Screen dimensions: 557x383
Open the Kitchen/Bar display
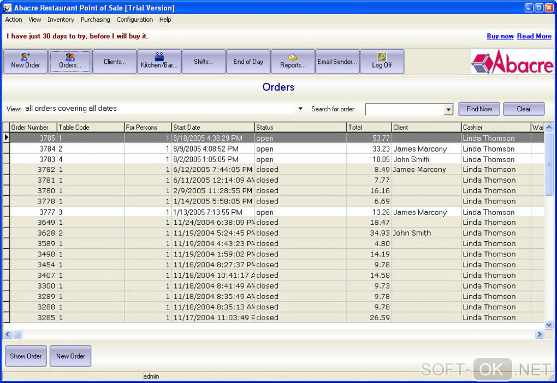[159, 62]
